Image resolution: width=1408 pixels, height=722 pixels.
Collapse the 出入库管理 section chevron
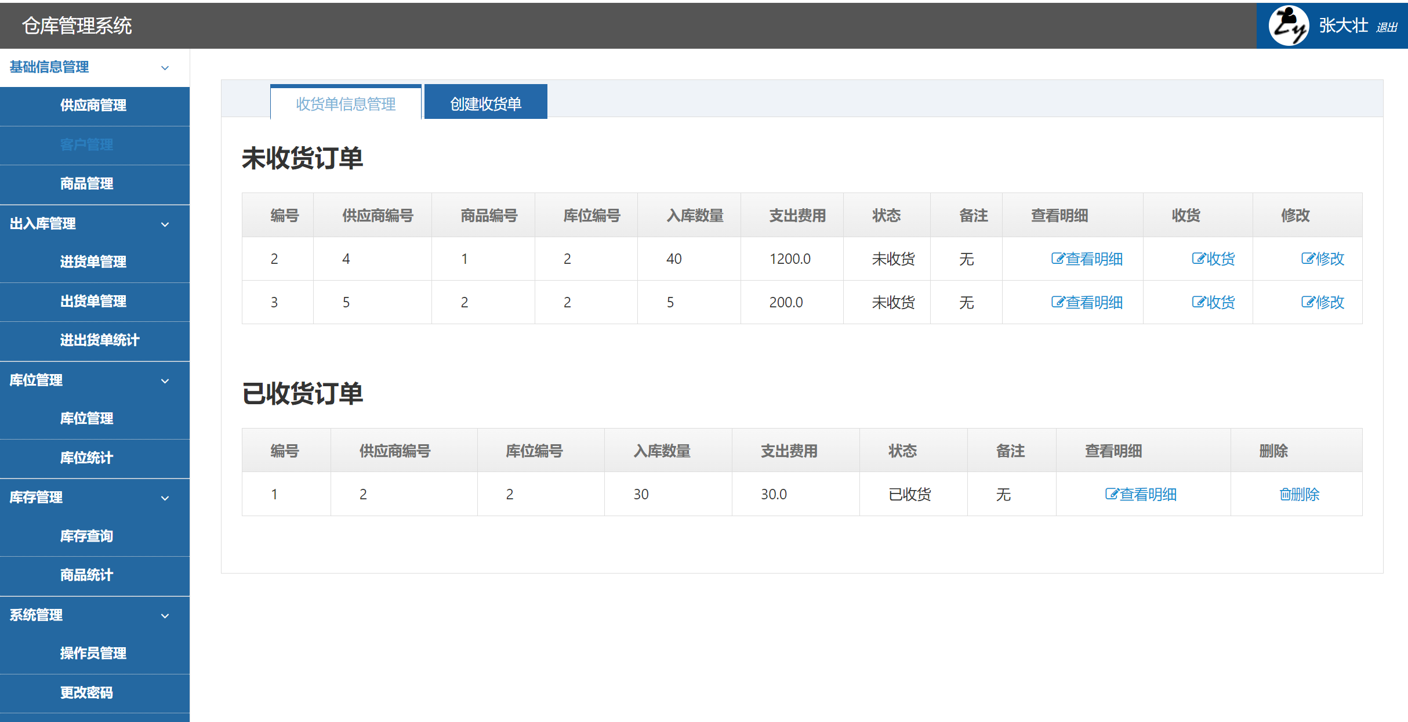(x=165, y=224)
